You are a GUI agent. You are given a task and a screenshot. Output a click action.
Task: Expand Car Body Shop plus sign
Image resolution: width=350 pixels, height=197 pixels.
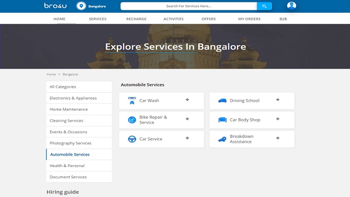pos(278,119)
